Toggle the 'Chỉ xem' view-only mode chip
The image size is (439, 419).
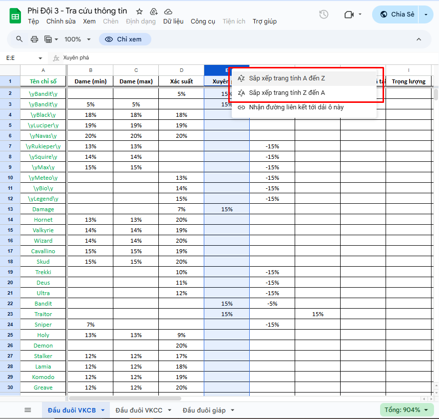coord(125,39)
